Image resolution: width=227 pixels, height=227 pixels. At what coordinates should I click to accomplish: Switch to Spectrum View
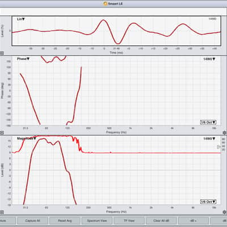(97, 221)
